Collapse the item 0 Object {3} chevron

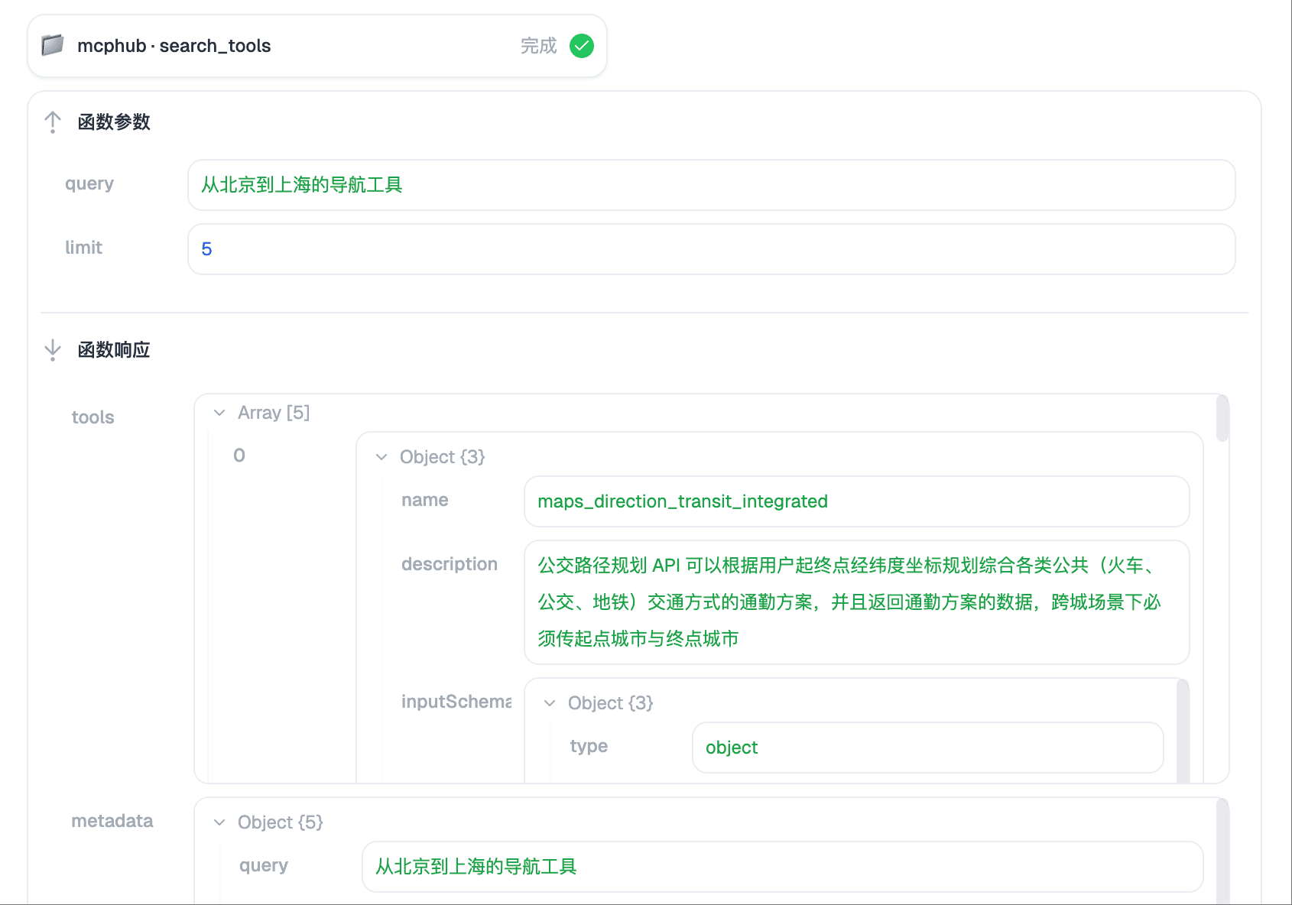381,457
